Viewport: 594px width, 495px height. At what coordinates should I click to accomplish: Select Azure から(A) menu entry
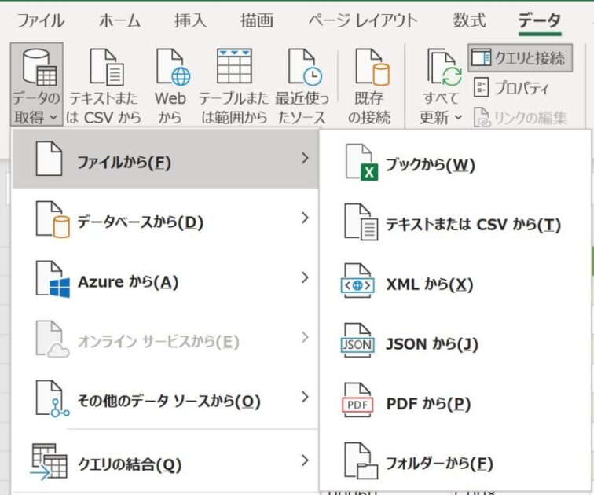(165, 279)
